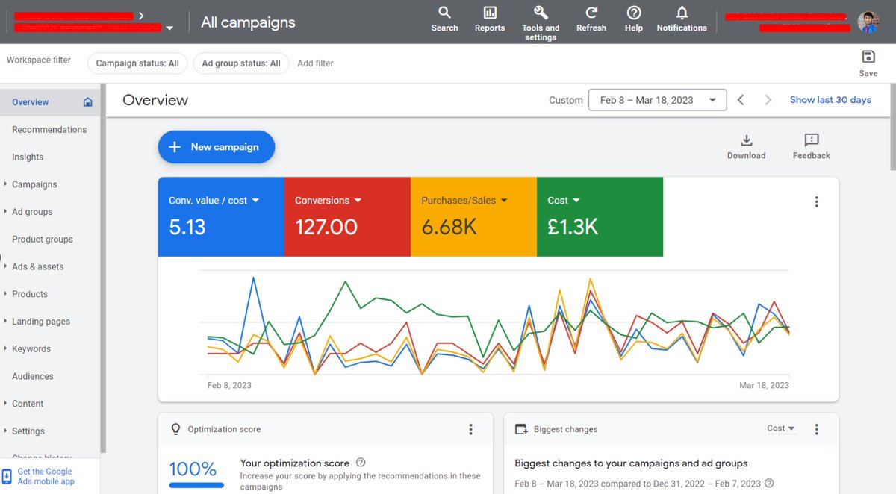Image resolution: width=896 pixels, height=494 pixels.
Task: Change the Conv. value / cost metric
Action: [214, 201]
